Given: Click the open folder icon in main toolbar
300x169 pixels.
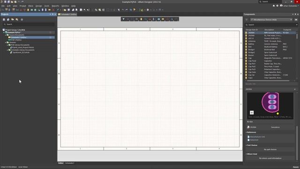Looking at the screenshot, I should tap(65, 10).
